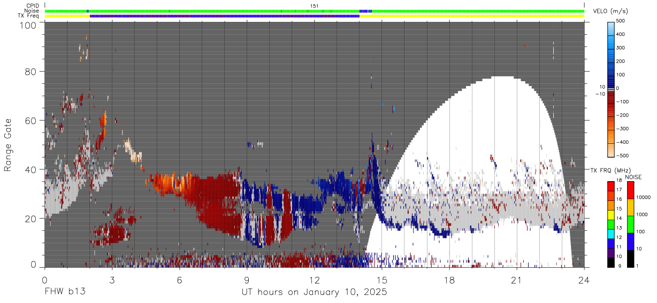Click the CPID label at top left
This screenshot has width=657, height=303.
tap(32, 6)
